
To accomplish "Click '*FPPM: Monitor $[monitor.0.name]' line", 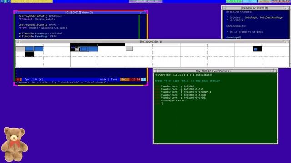I will [x=43, y=28].
